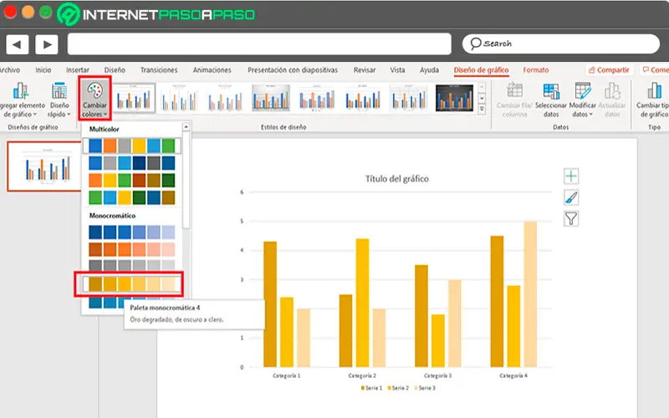Click the green maximize window dot
Screen dimensions: 669x418
[x=46, y=13]
